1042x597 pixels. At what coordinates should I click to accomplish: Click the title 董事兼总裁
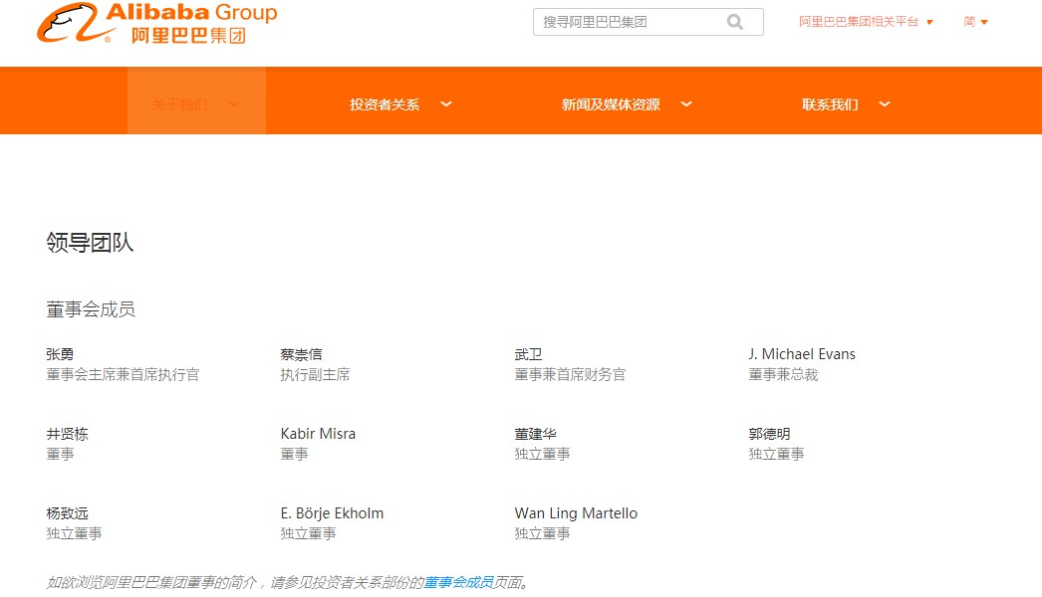pyautogui.click(x=784, y=374)
